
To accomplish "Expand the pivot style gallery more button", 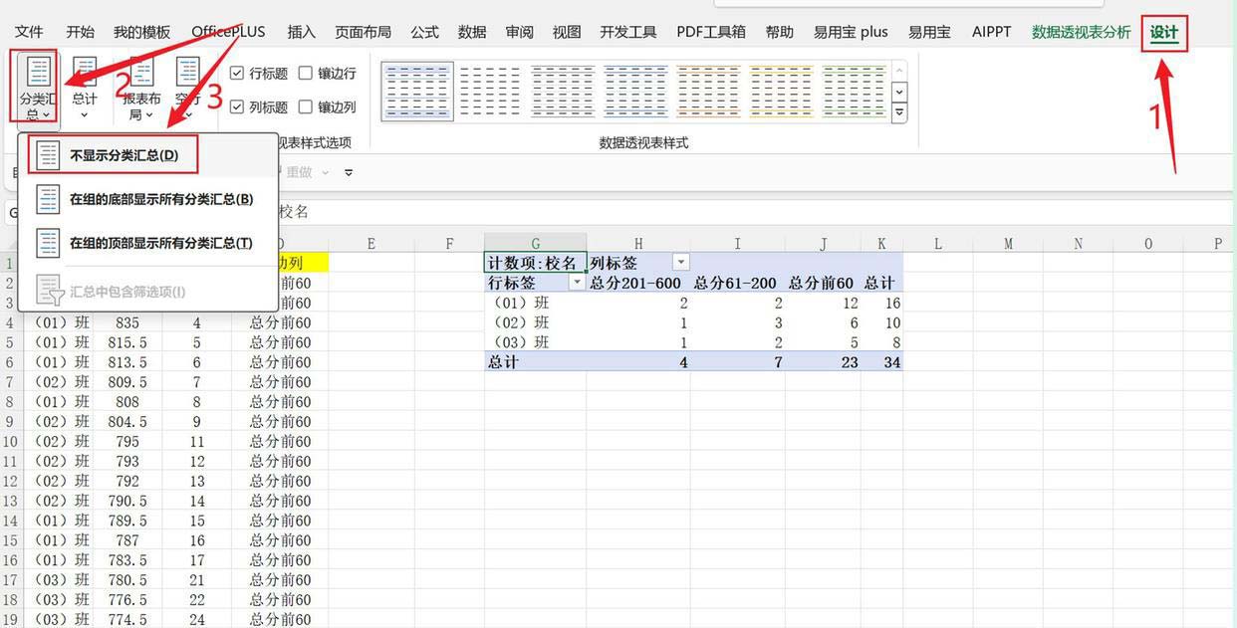I will 899,111.
